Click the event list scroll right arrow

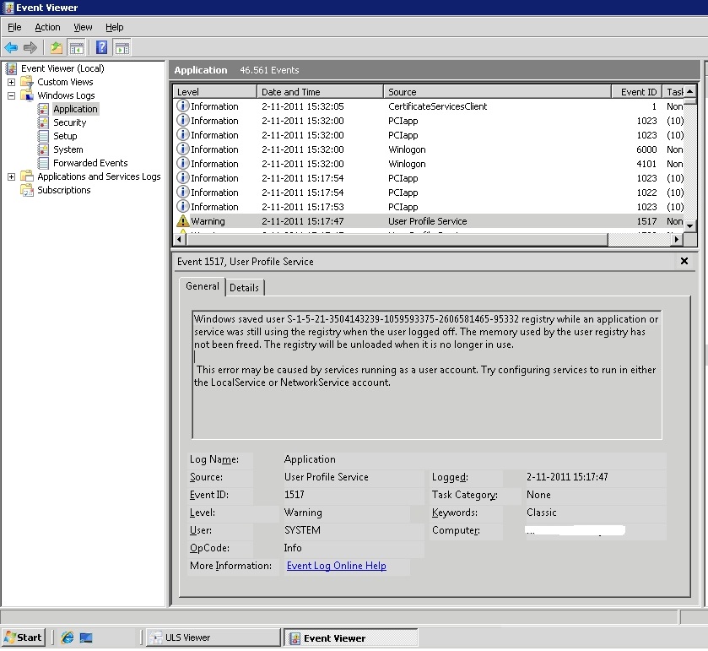point(676,240)
